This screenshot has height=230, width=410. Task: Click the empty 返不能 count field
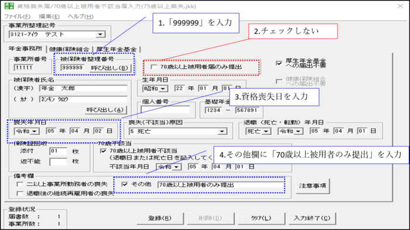click(x=59, y=162)
